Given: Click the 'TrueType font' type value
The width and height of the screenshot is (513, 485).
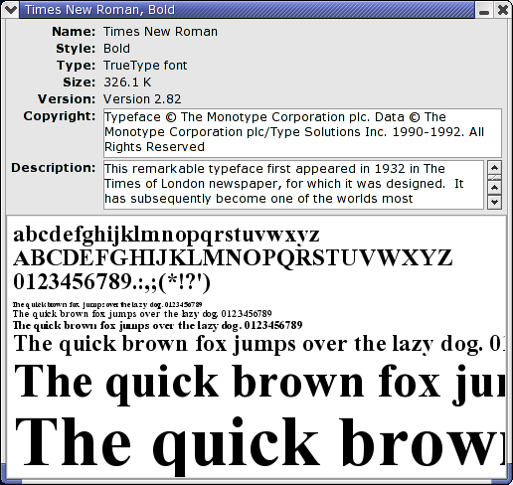Looking at the screenshot, I should tap(145, 66).
